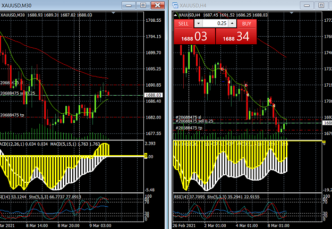332x229 pixels.
Task: Click the '8 Mar 01:00' time label in H4 chart
Action: tap(278, 225)
